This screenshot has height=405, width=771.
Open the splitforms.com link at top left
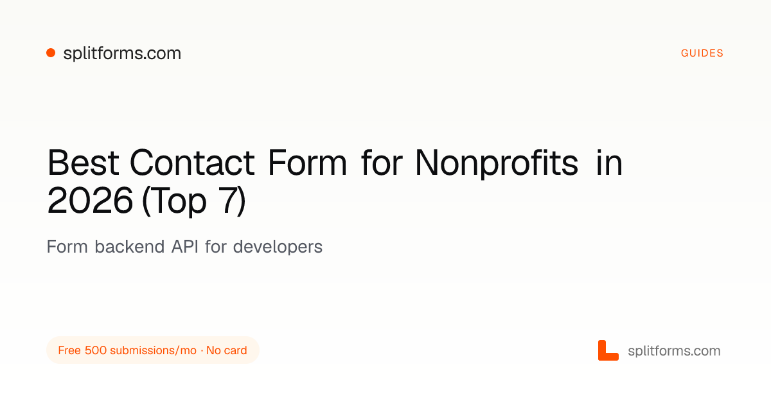[x=122, y=53]
